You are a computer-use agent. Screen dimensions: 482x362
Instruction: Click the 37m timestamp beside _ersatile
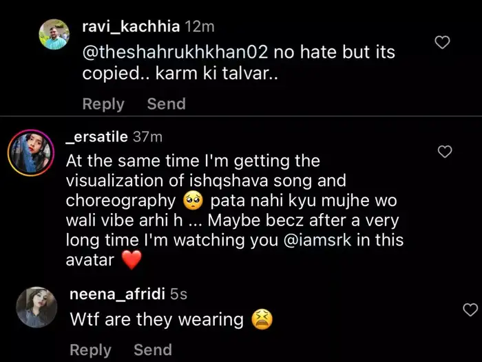pyautogui.click(x=147, y=137)
